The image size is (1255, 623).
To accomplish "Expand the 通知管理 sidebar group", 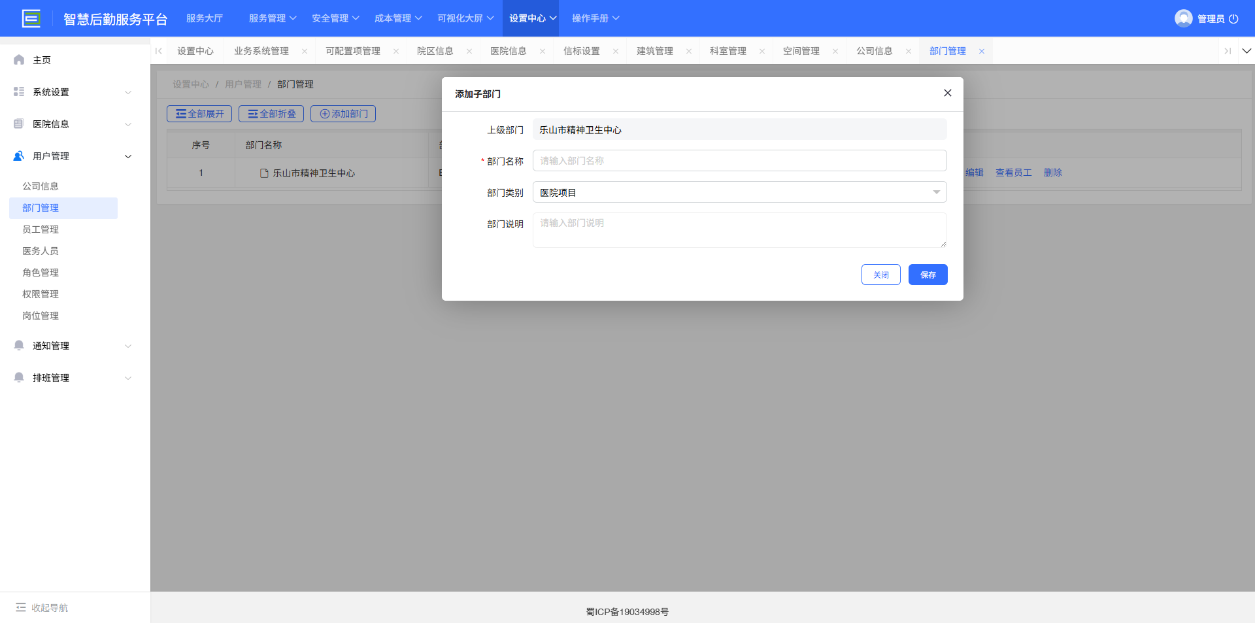I will click(x=128, y=346).
